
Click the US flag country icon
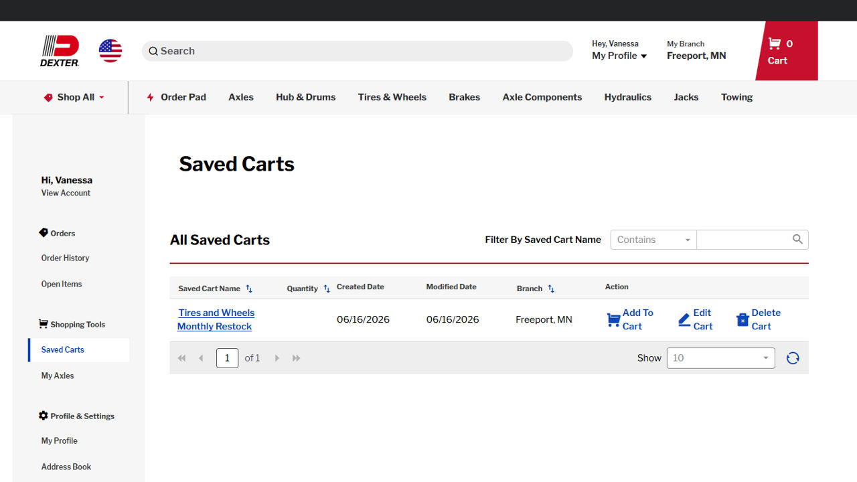110,51
